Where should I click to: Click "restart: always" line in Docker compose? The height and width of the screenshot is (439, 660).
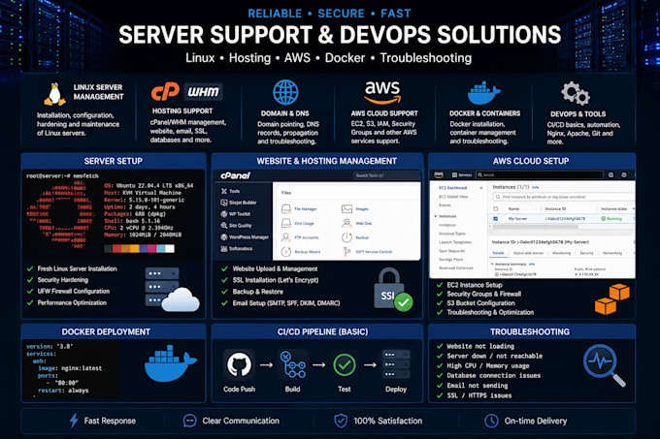tap(63, 391)
